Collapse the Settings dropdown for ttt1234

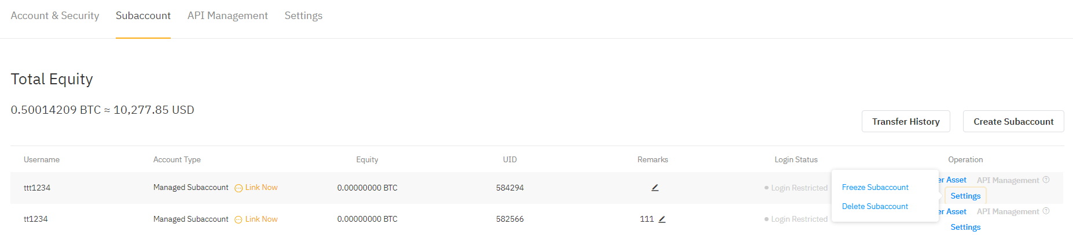[965, 196]
